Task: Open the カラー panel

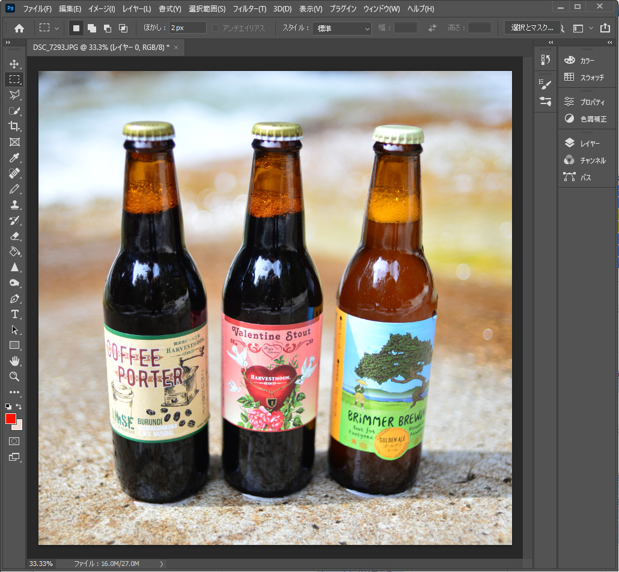Action: (x=586, y=60)
